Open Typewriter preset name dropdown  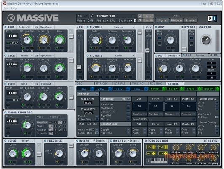[116, 16]
